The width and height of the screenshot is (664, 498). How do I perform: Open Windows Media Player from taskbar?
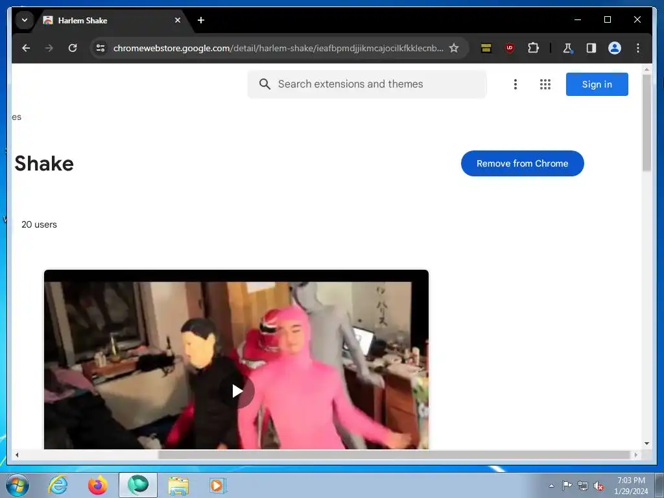pyautogui.click(x=219, y=485)
